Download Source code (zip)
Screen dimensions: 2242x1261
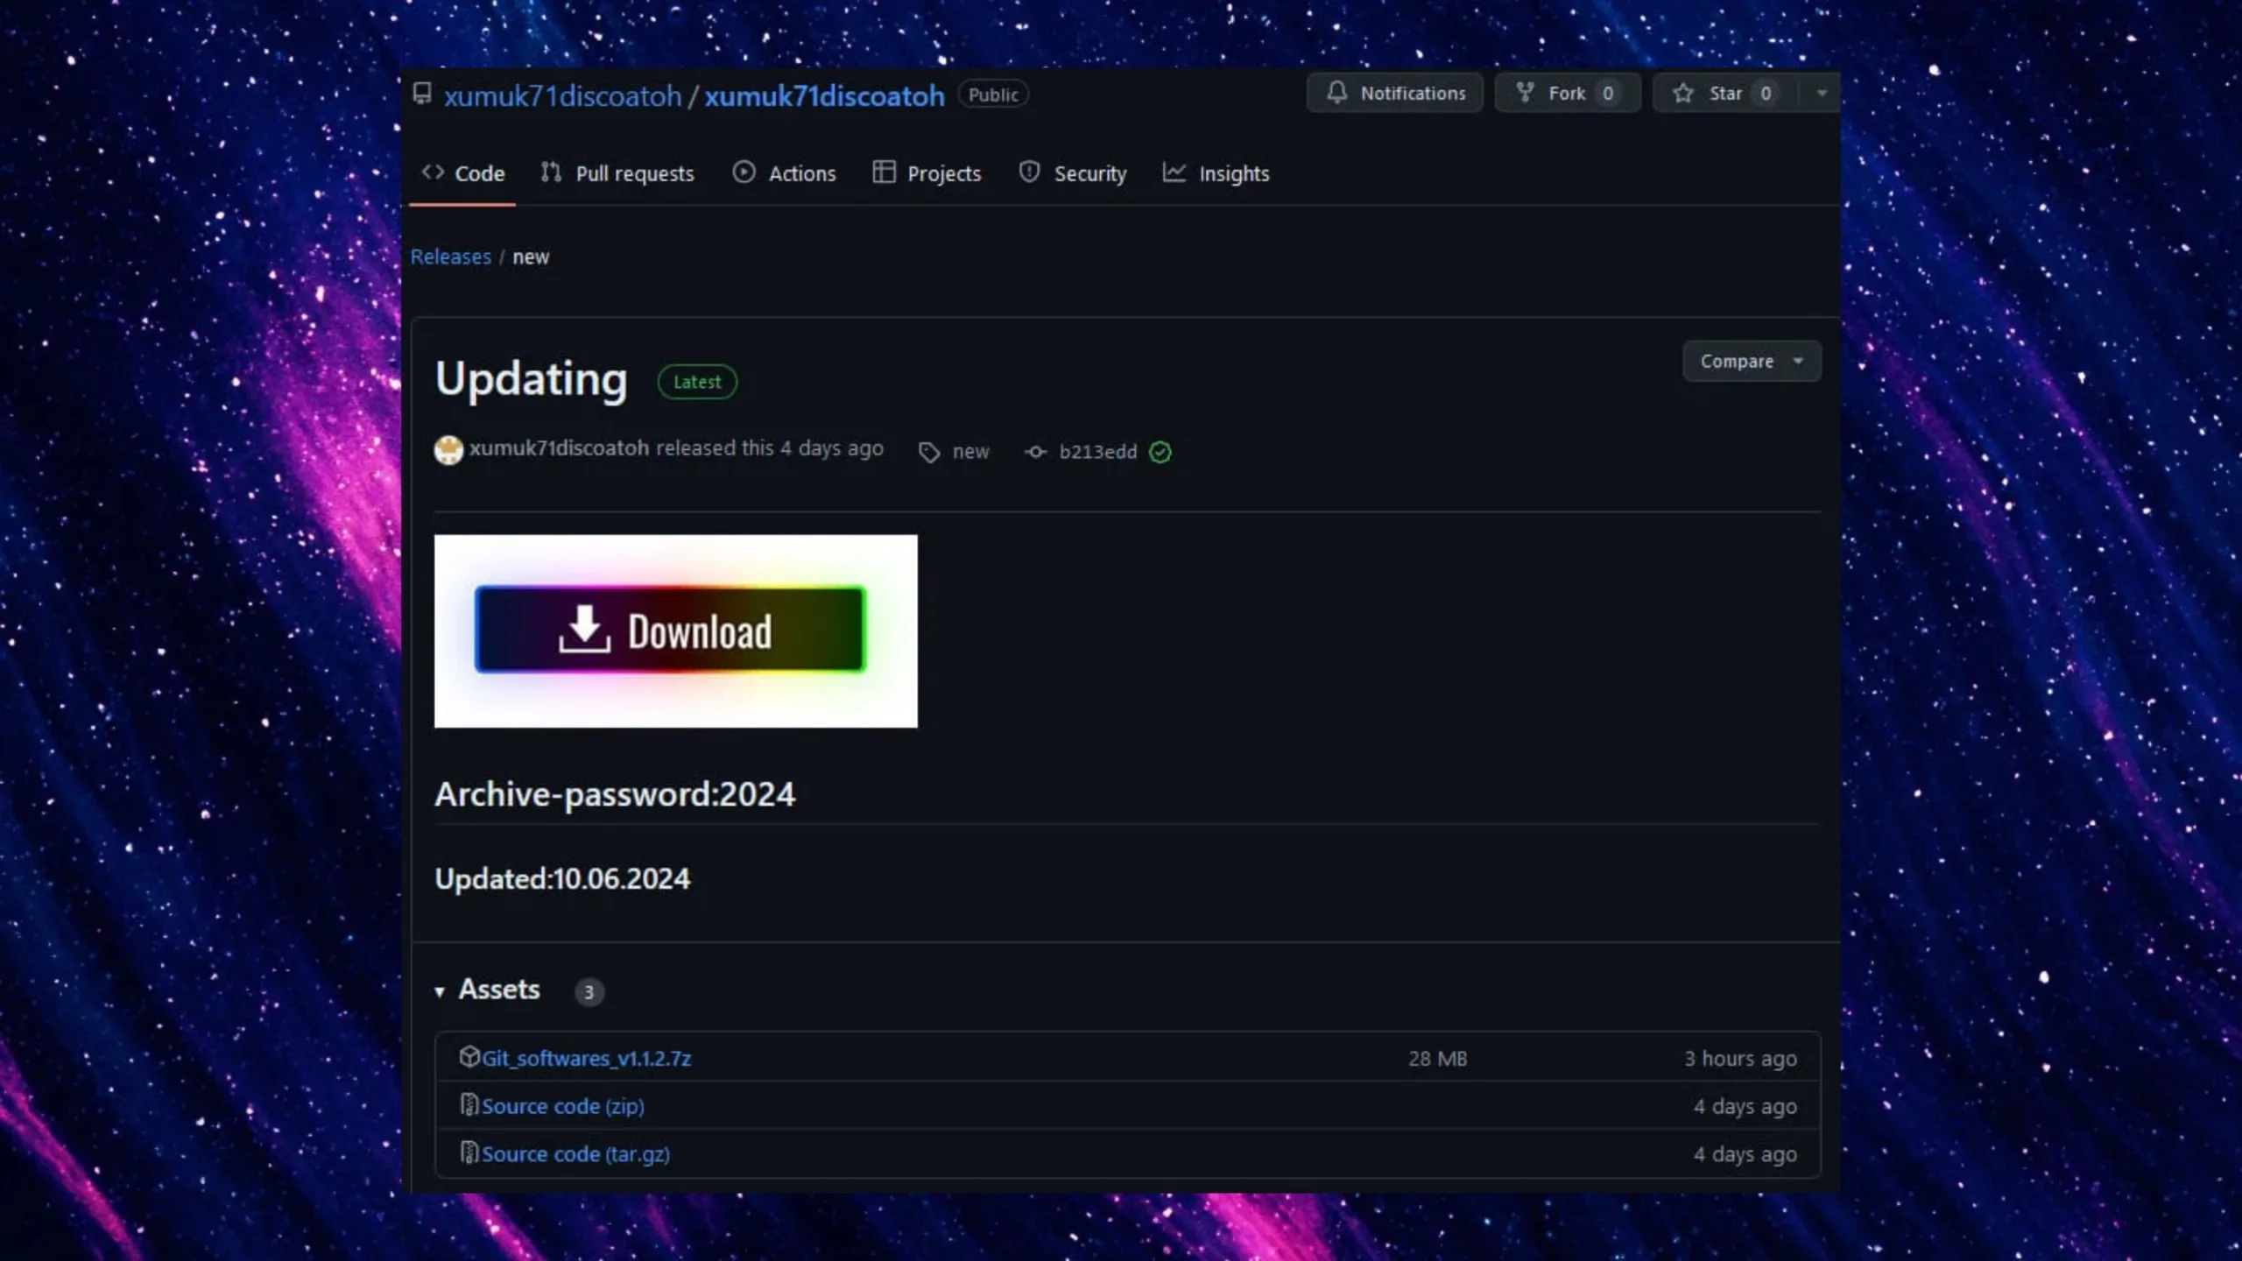click(563, 1106)
